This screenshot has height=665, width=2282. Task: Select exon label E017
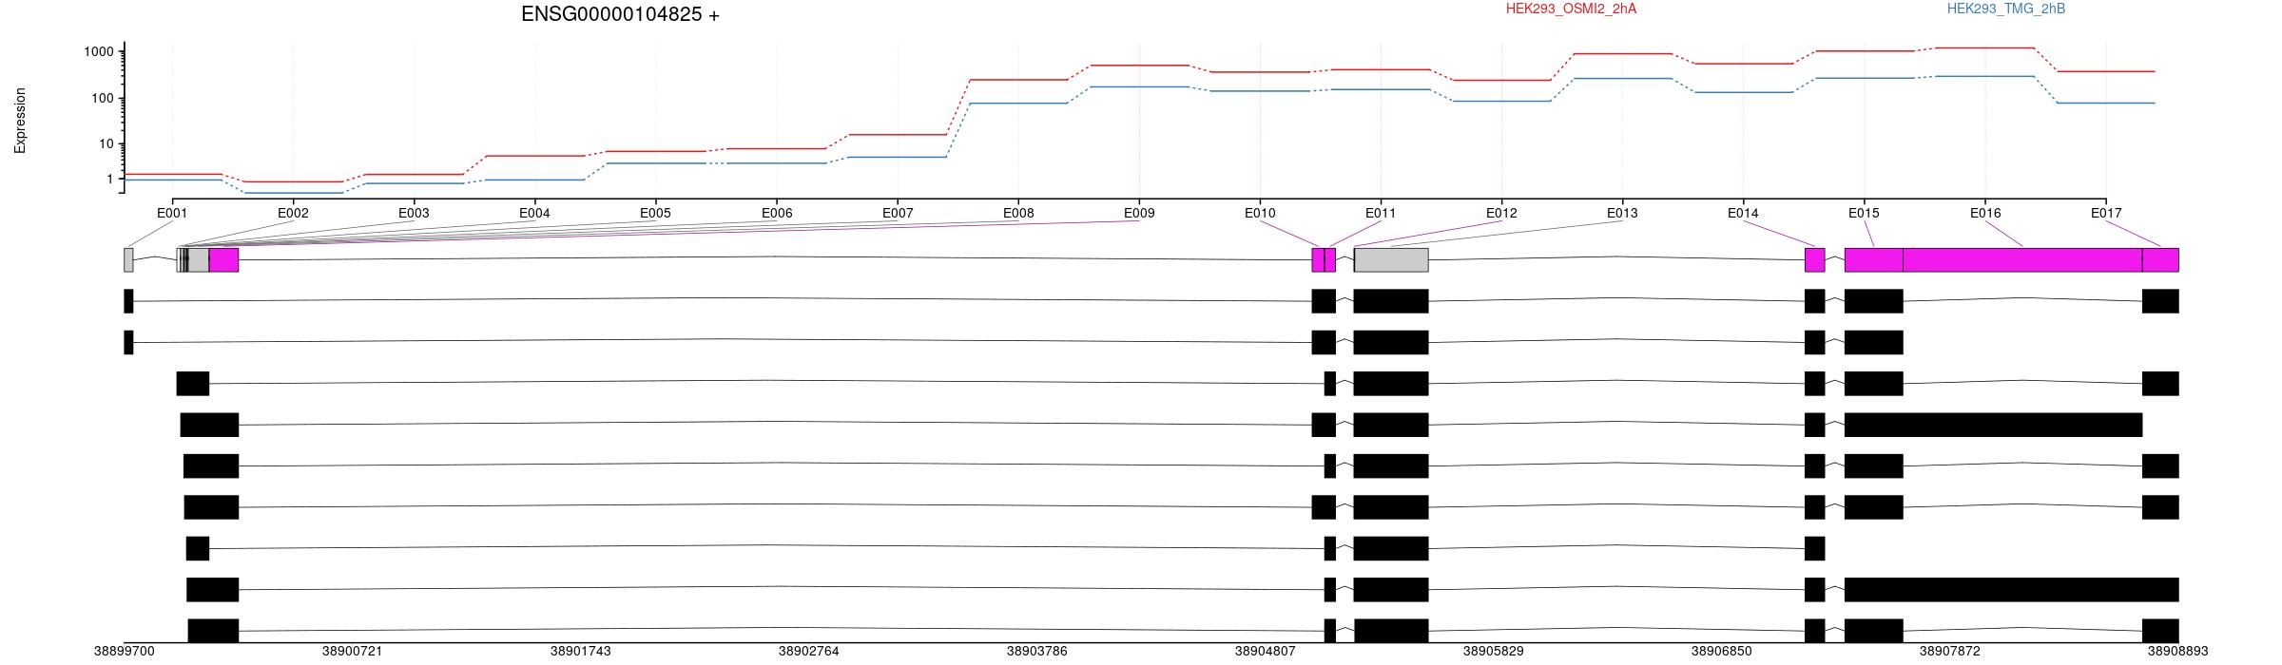[x=2106, y=213]
